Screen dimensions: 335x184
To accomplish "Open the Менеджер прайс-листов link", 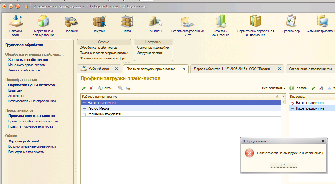I will (x=26, y=65).
